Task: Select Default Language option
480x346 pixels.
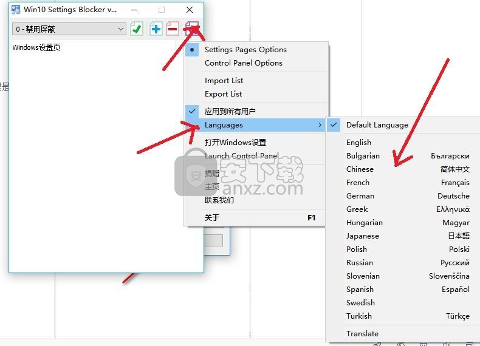Action: pyautogui.click(x=403, y=125)
